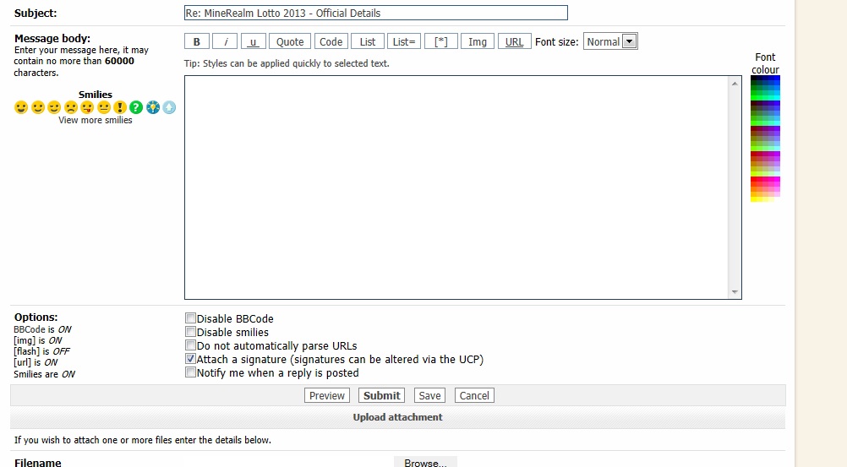Insert the blue up-arrow smiley
This screenshot has width=847, height=467.
(169, 107)
